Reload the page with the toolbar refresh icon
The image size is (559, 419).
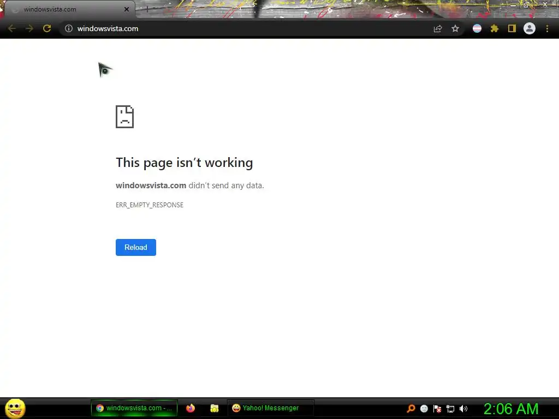click(x=47, y=28)
